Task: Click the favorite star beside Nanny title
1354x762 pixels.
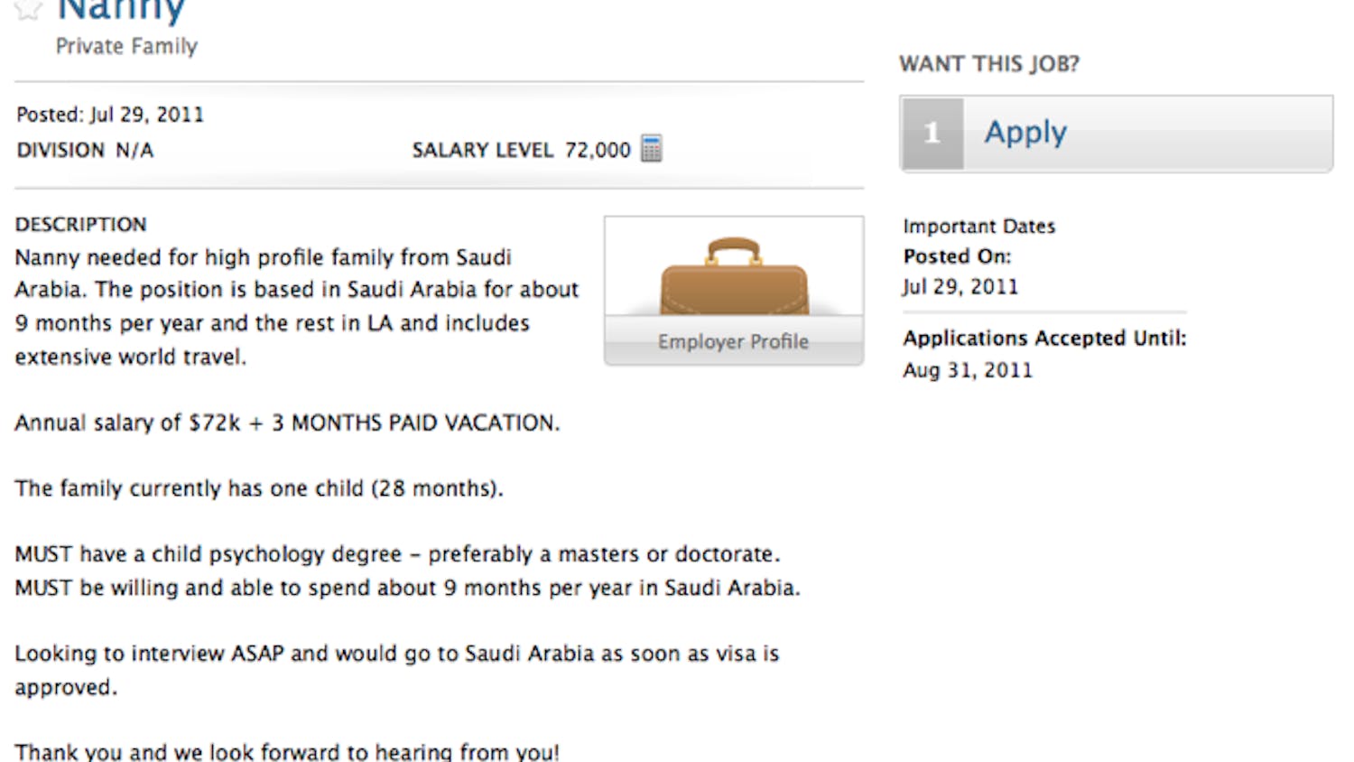Action: tap(27, 8)
